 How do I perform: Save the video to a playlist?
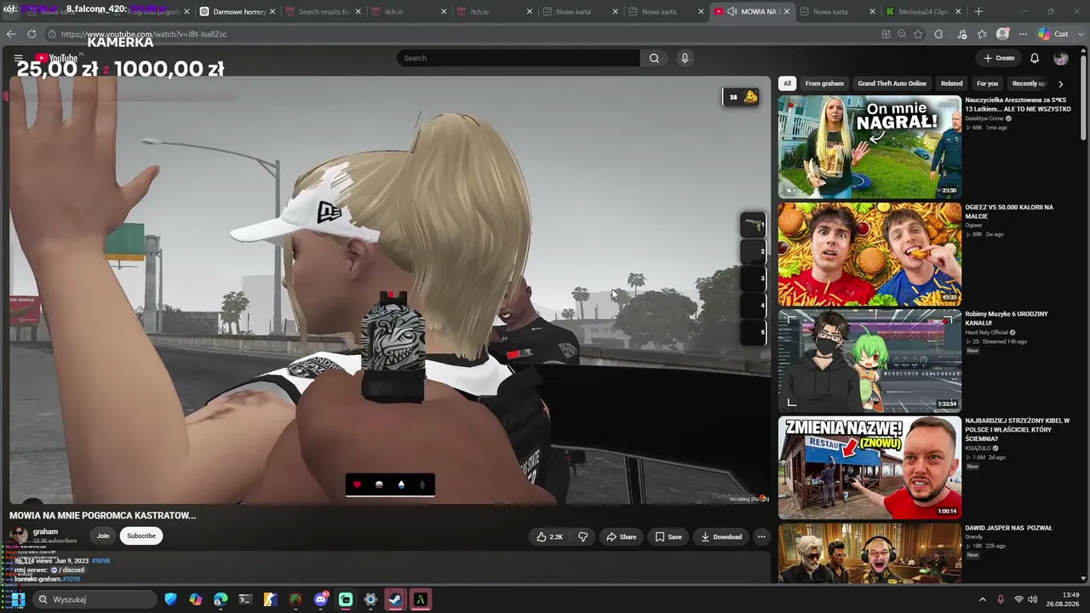pos(668,536)
